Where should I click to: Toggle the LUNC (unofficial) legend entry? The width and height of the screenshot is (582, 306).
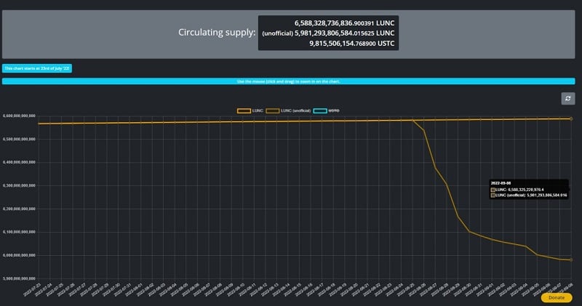[288, 110]
